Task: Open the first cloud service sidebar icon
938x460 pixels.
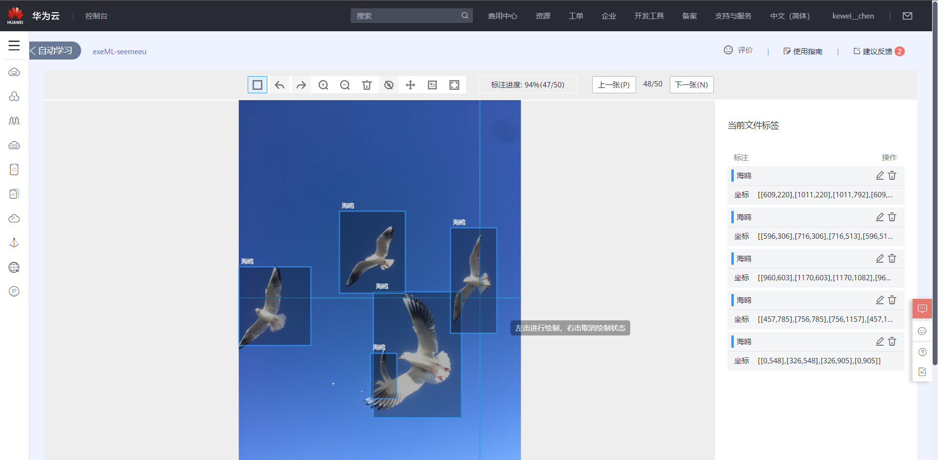Action: (14, 72)
